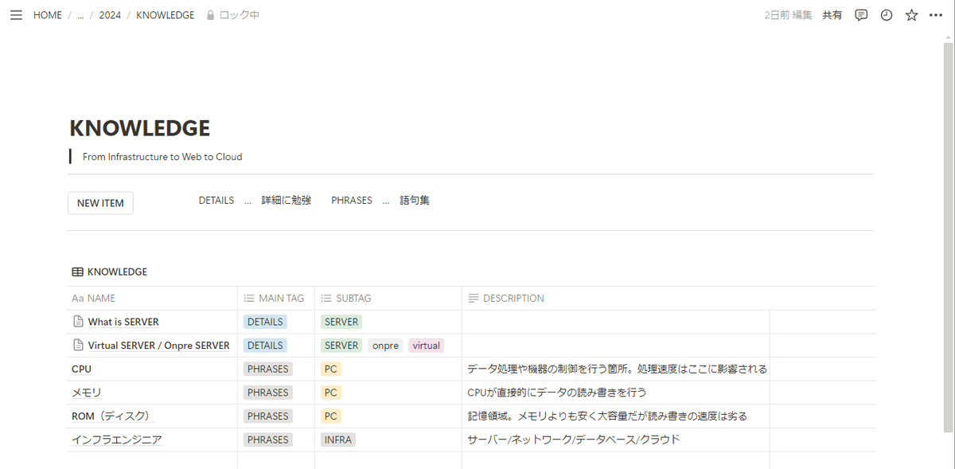This screenshot has height=469, width=955.
Task: Click DETAILS tag in What is SERVER row
Action: 265,322
